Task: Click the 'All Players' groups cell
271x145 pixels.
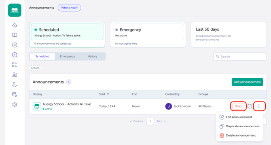Action: coord(205,106)
